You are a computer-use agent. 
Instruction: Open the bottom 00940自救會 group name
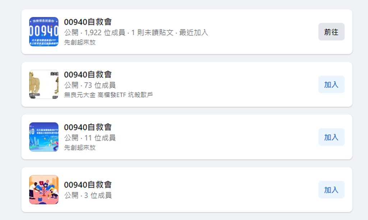[88, 184]
